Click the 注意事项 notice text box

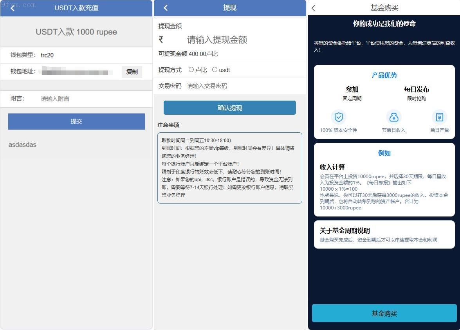pos(229,168)
